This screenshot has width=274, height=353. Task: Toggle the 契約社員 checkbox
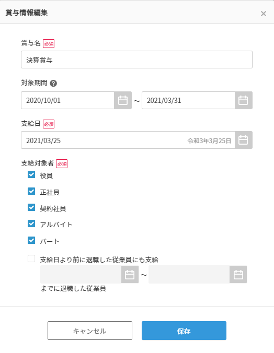(31, 207)
